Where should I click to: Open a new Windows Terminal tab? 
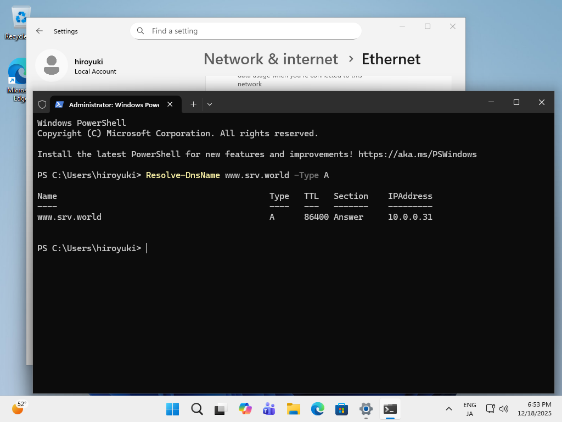193,104
